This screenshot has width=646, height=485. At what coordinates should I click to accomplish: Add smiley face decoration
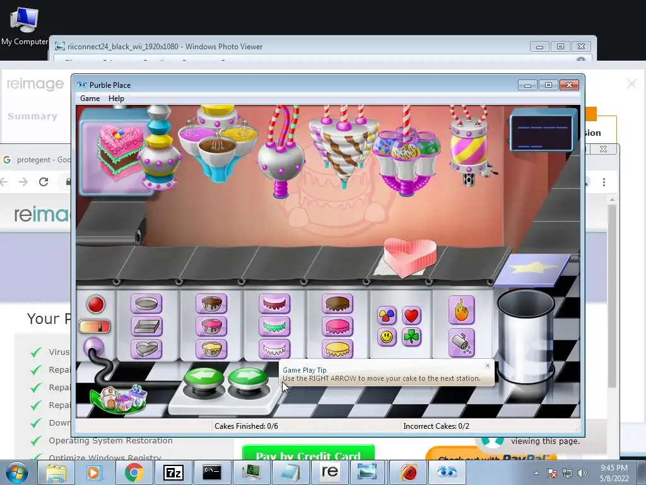pos(387,337)
